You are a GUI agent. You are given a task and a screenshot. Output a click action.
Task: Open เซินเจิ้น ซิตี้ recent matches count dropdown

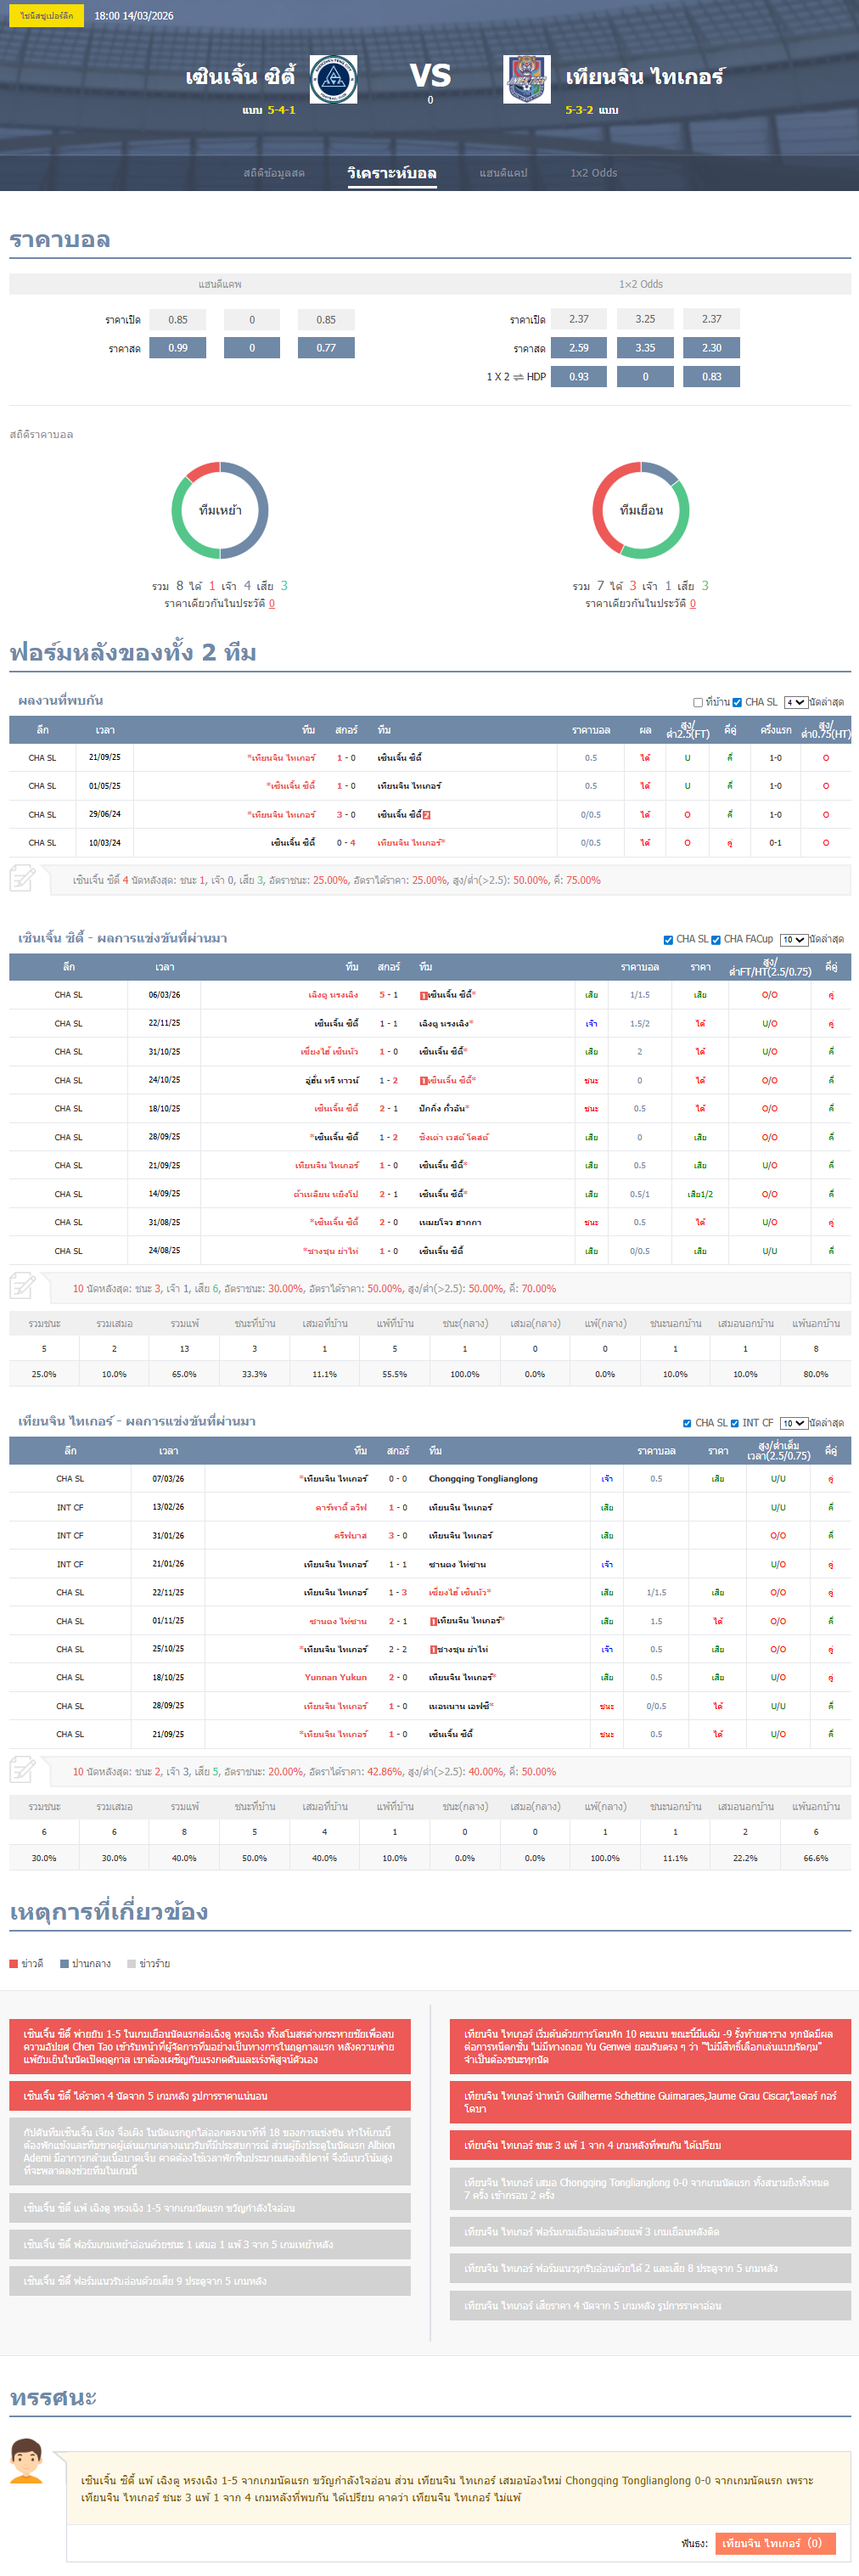tap(793, 939)
